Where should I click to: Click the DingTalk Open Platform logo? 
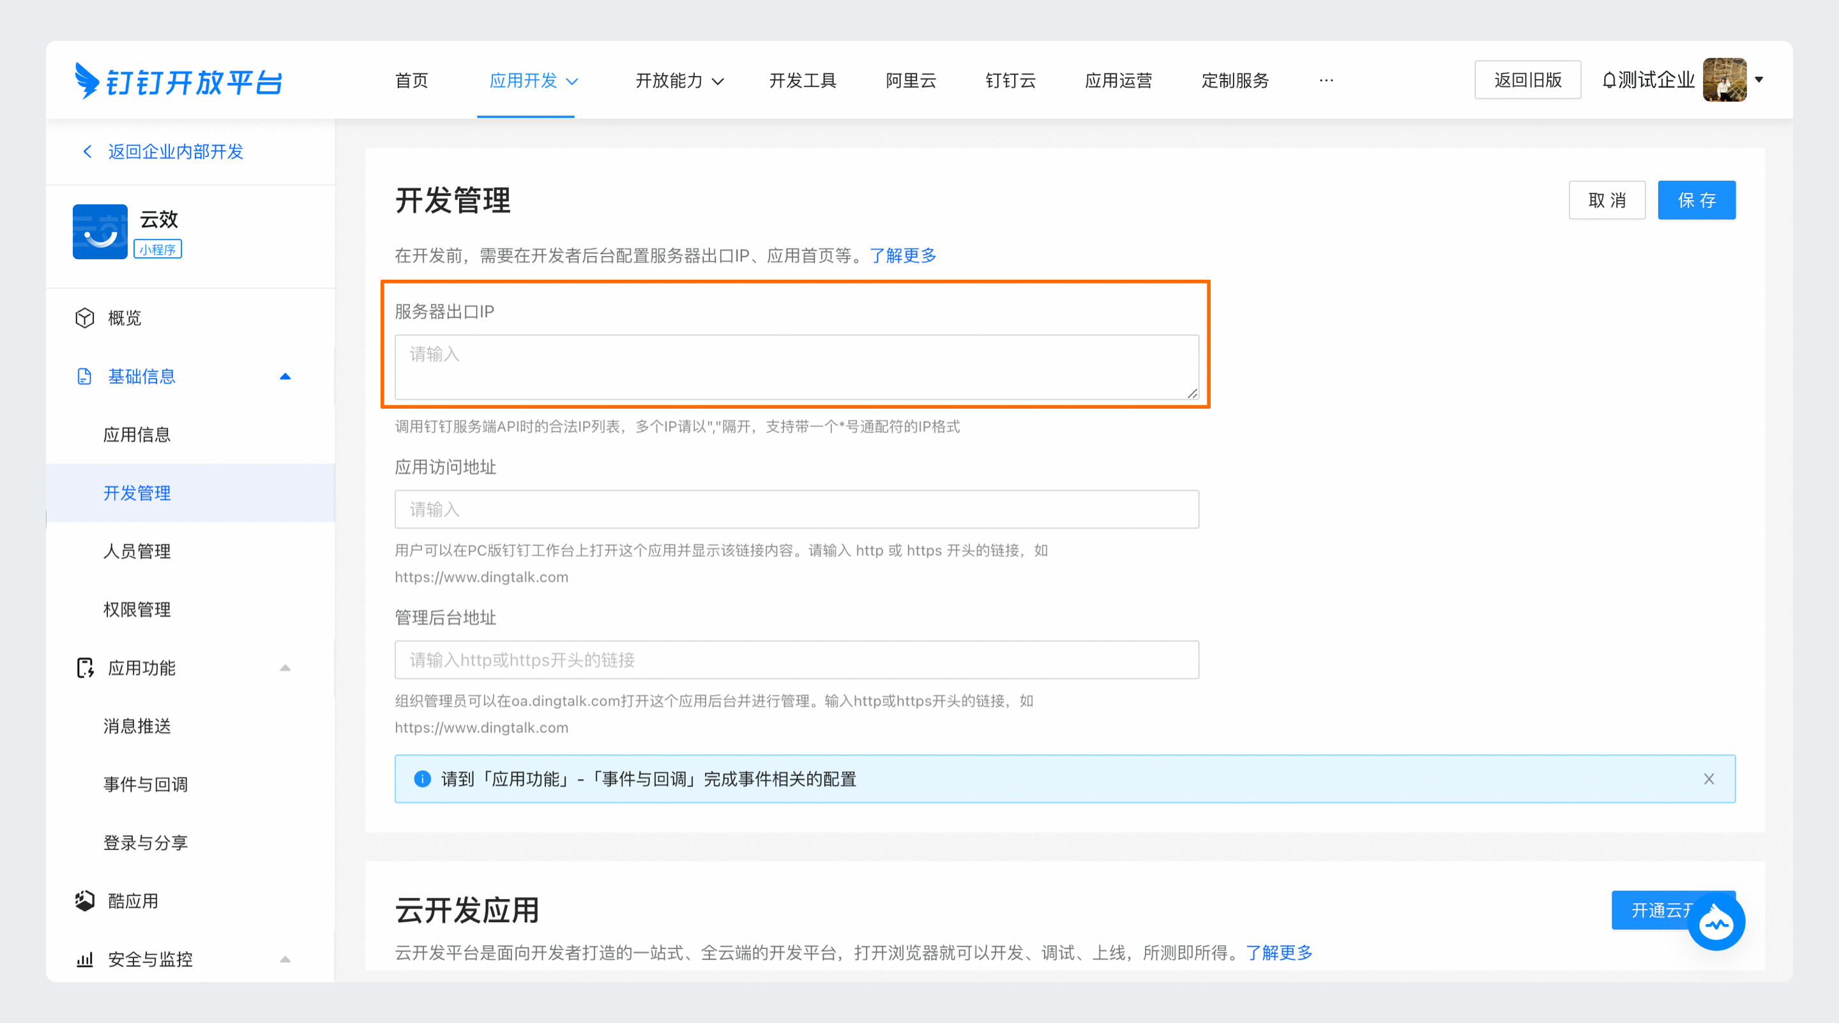[x=179, y=80]
